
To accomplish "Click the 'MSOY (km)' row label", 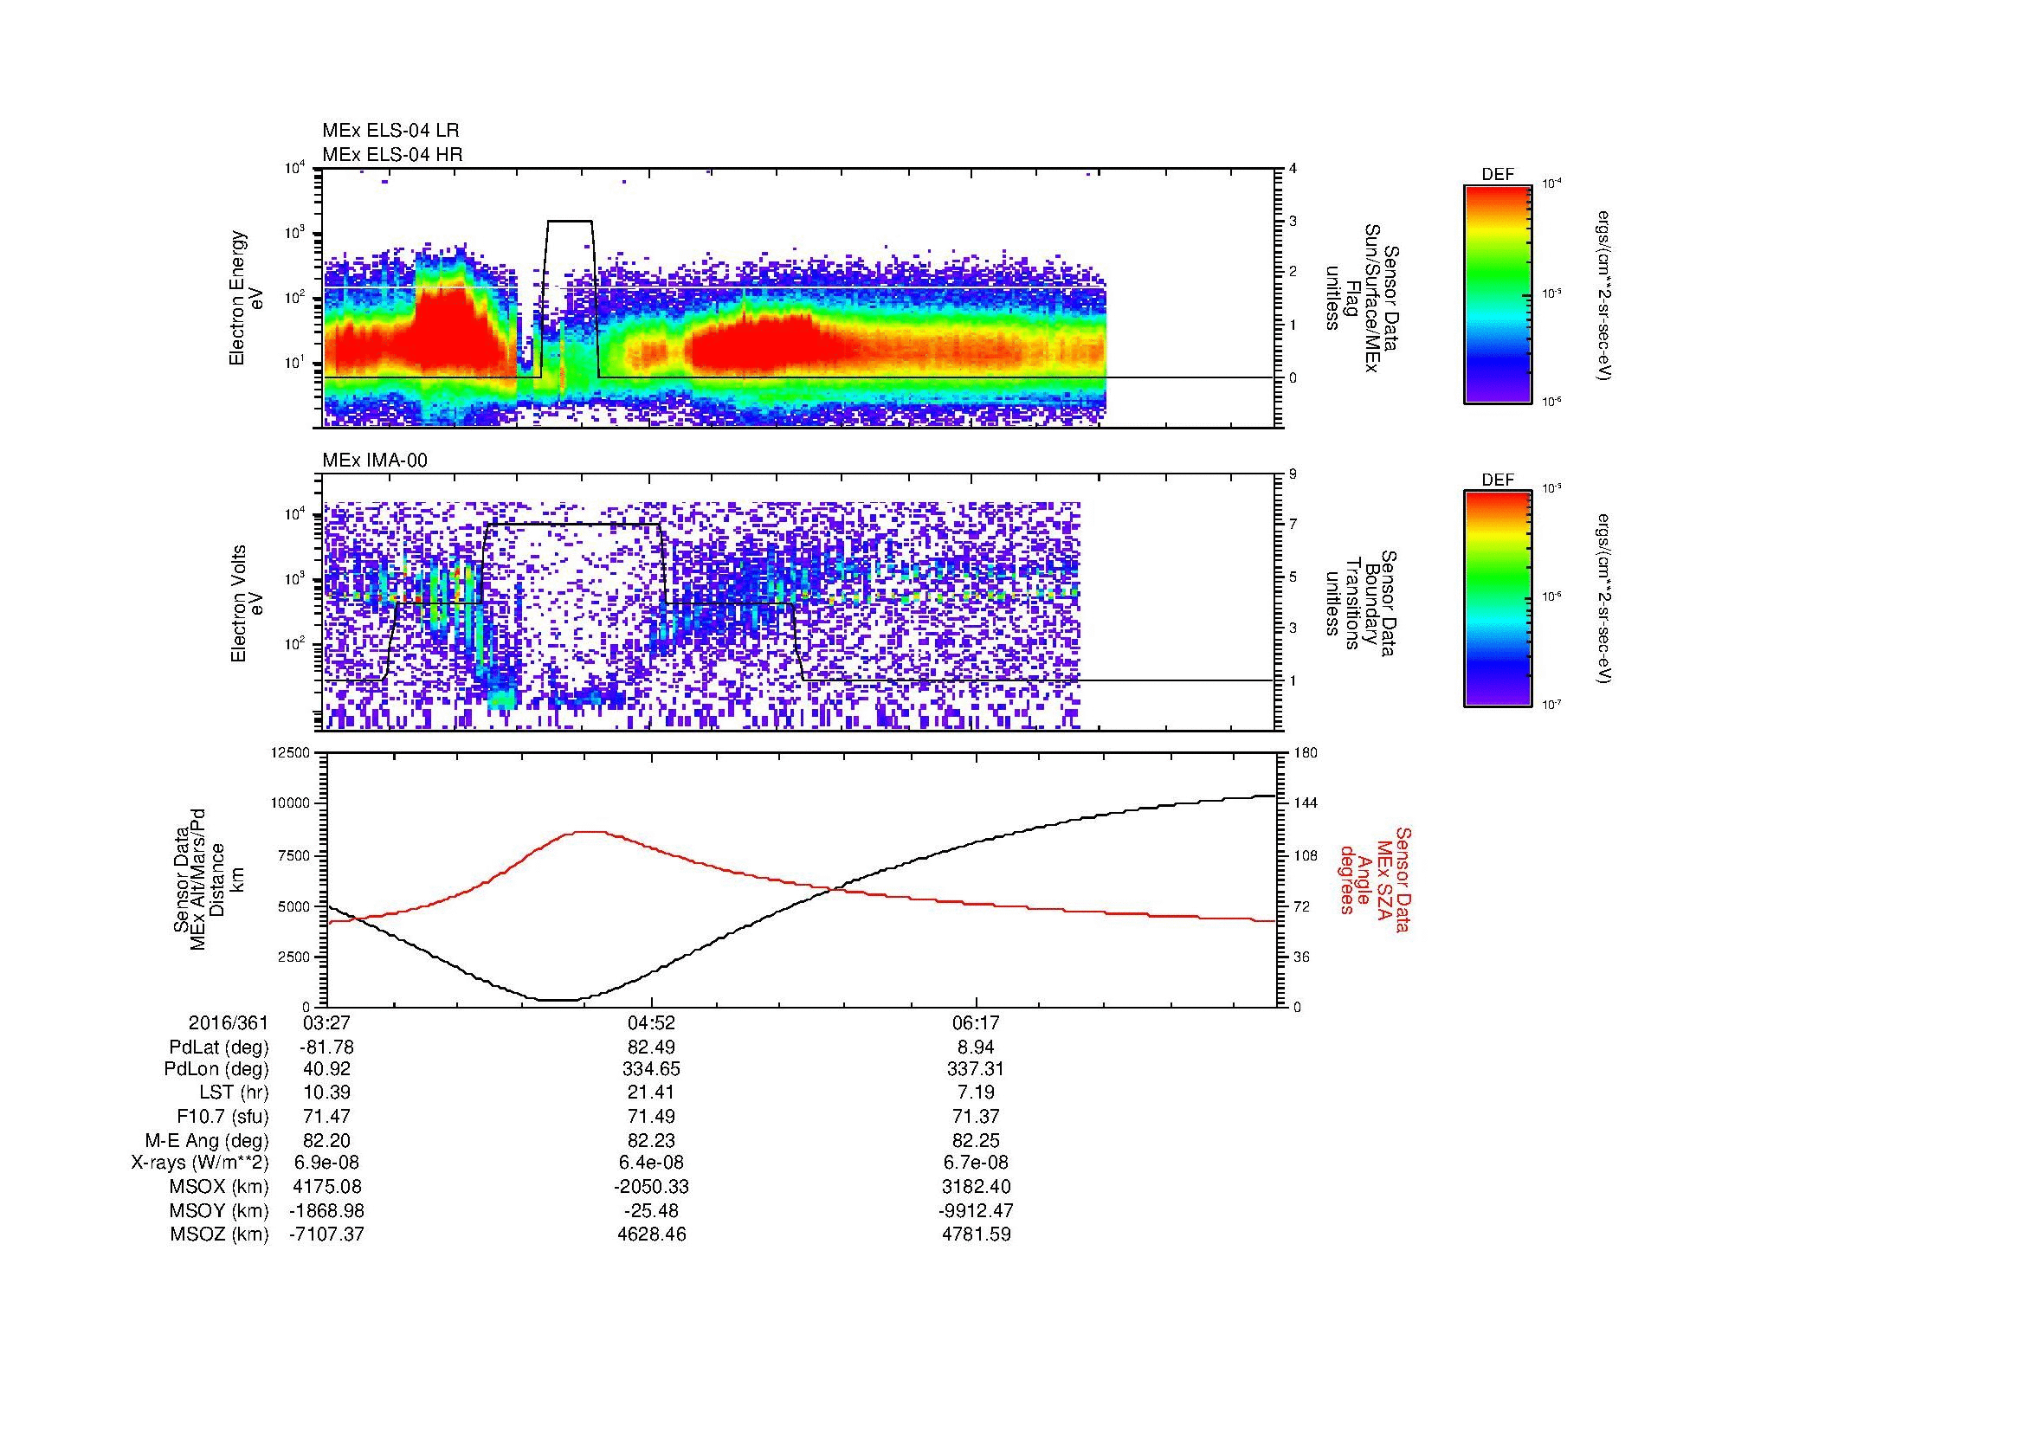I will click(220, 1211).
